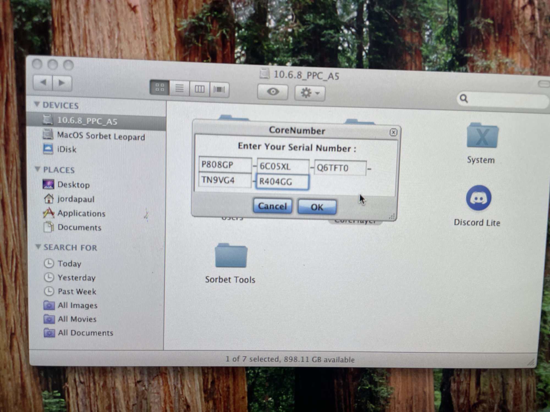Open the Action gear dropdown menu

[x=310, y=93]
